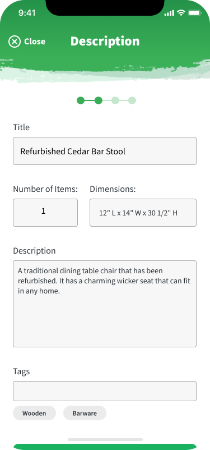Edit the Dimensions input field
This screenshot has width=210, height=450.
(x=143, y=213)
